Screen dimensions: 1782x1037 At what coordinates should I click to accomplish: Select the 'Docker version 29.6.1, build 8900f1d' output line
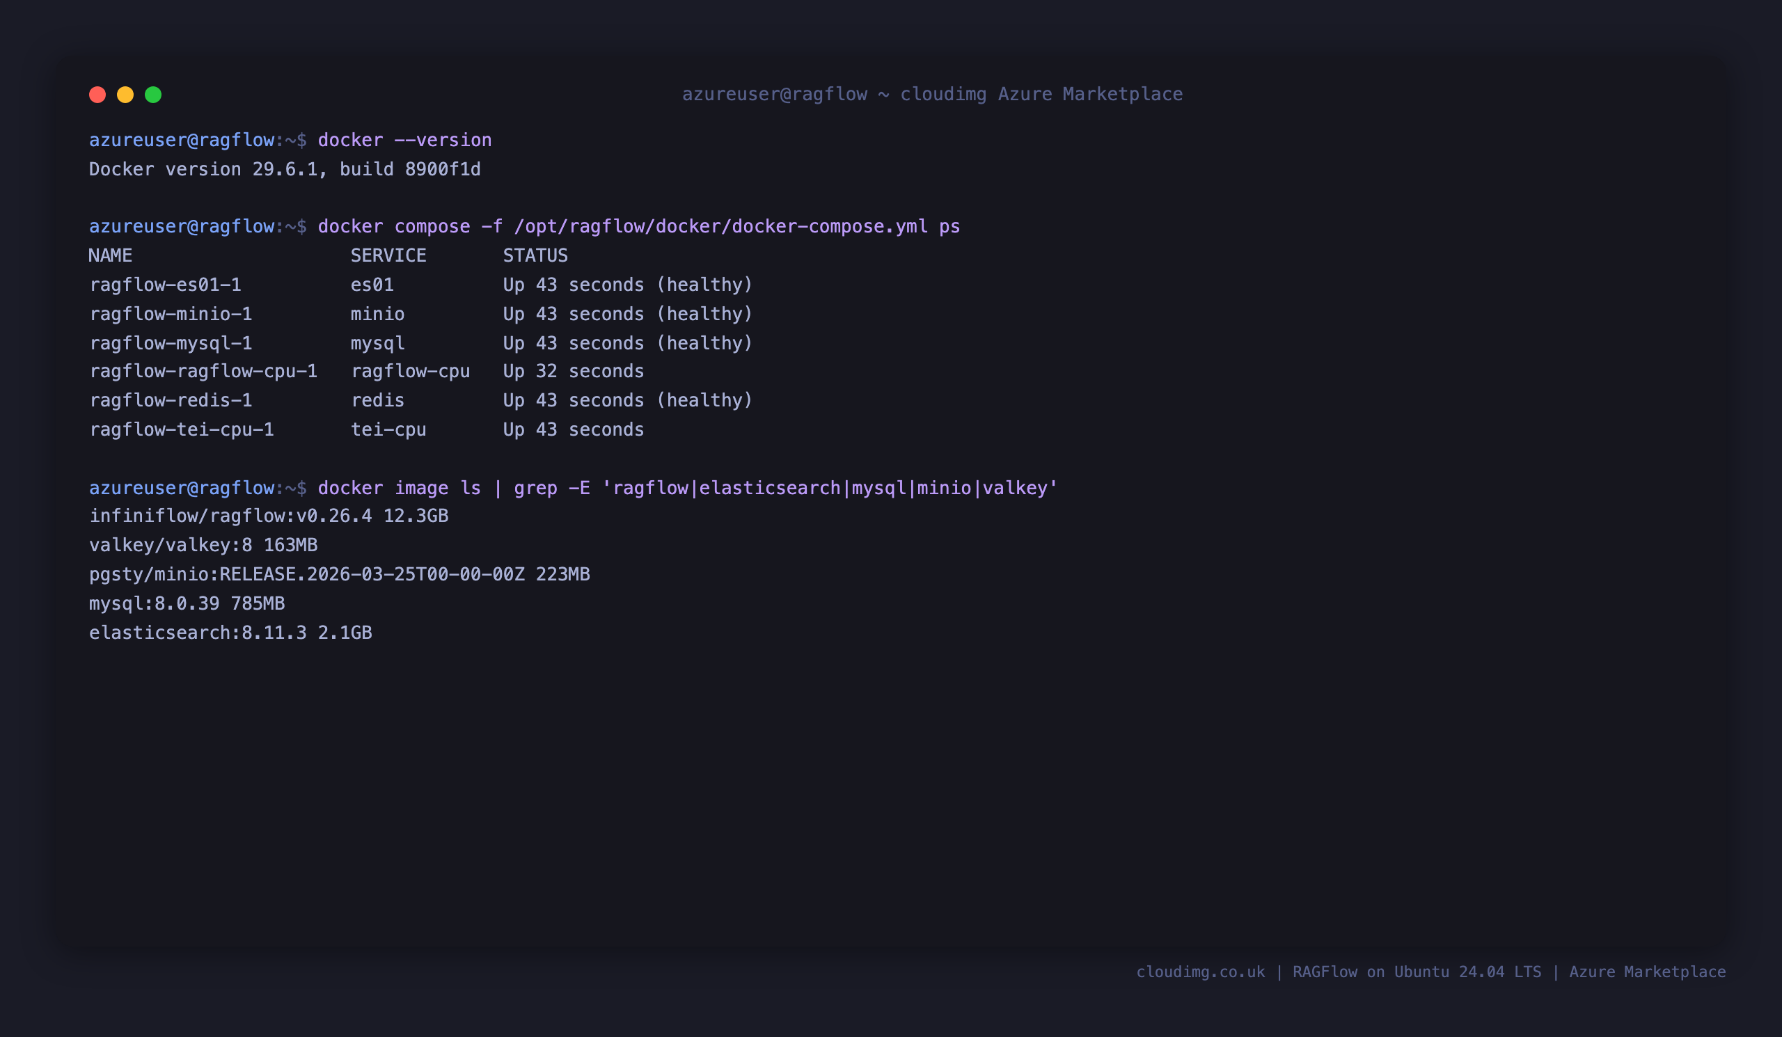pos(285,169)
